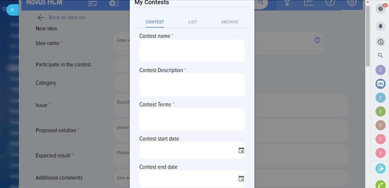
Task: Click the Contest Terms text field
Action: [192, 119]
